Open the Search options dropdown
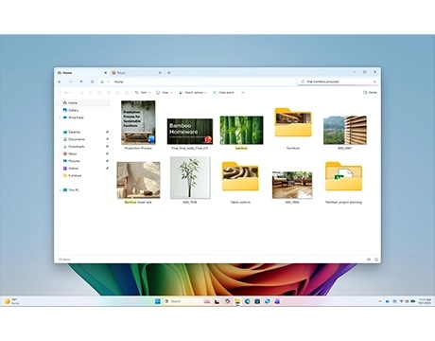Screen dimensions: 435x341 tap(193, 93)
